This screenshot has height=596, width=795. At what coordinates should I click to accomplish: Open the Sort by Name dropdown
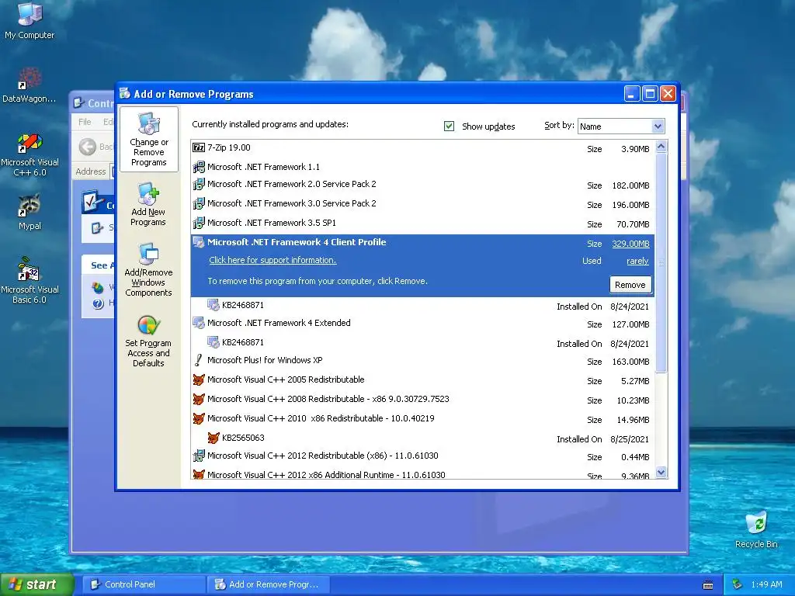click(621, 126)
